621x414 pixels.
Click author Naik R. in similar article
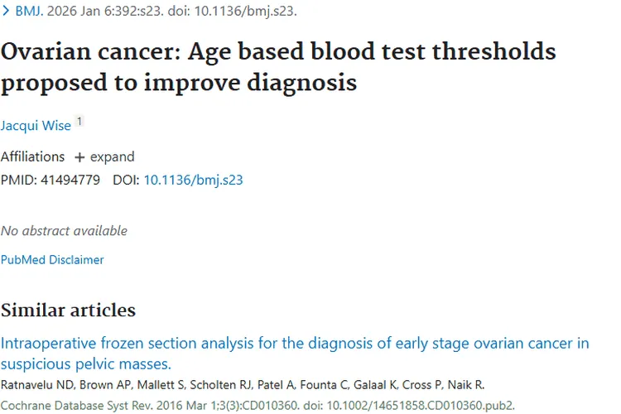click(x=471, y=386)
